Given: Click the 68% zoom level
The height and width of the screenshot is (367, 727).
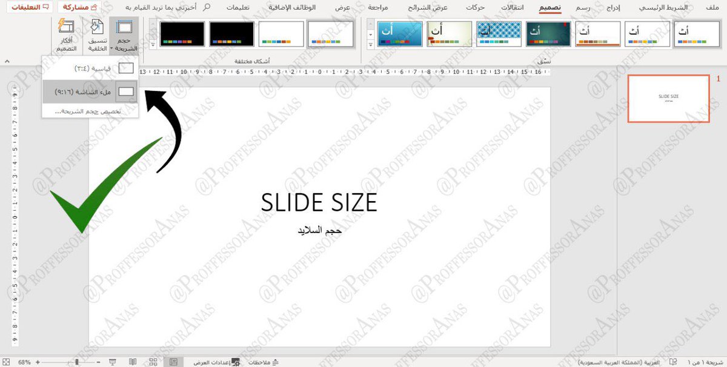Looking at the screenshot, I should point(24,362).
